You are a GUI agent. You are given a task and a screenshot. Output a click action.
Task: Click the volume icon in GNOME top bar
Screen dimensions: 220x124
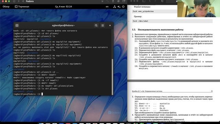(119, 7)
